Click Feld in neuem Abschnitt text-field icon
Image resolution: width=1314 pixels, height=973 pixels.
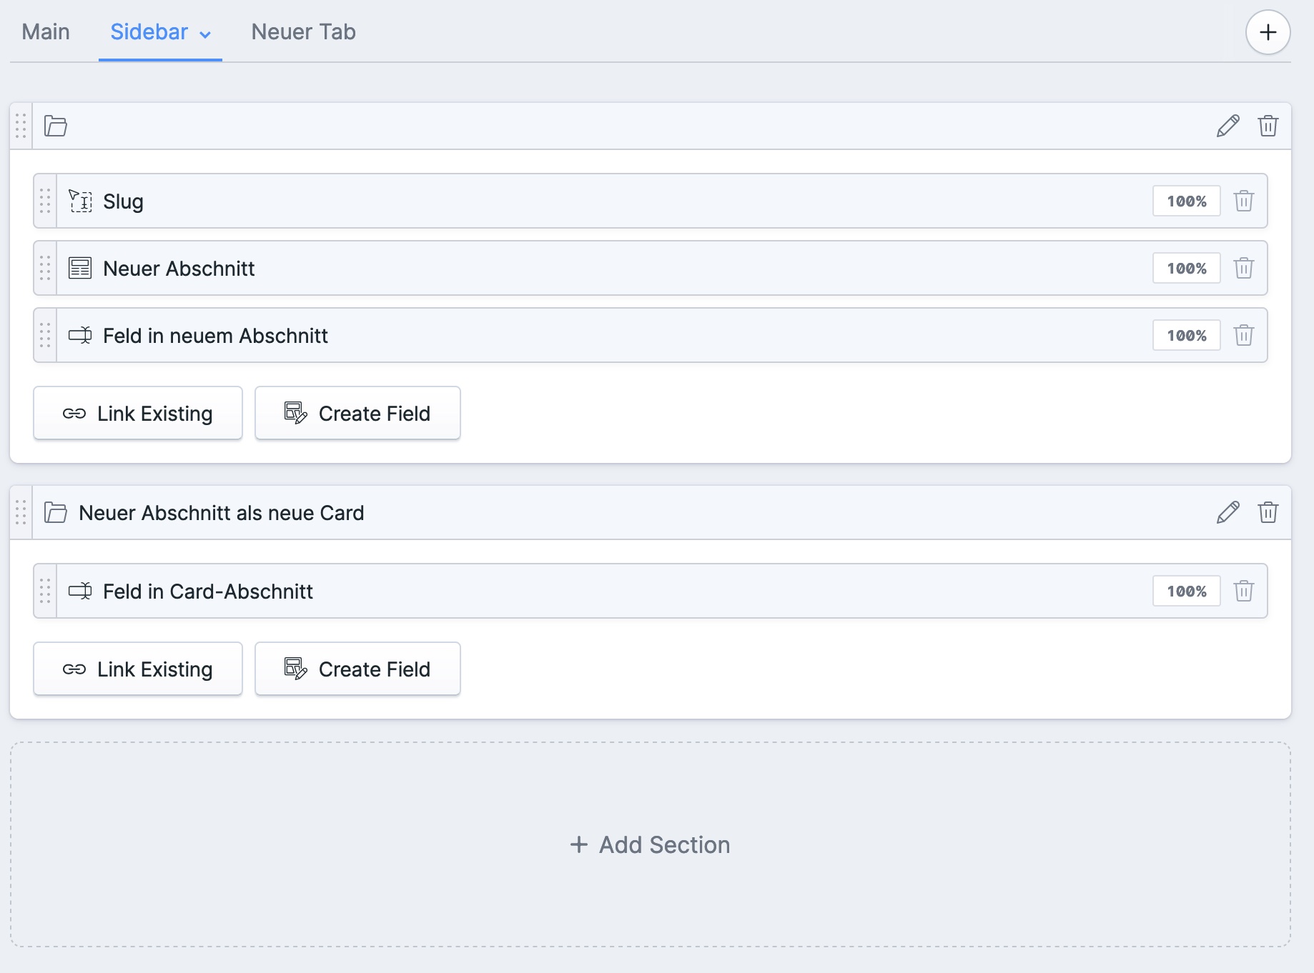80,335
